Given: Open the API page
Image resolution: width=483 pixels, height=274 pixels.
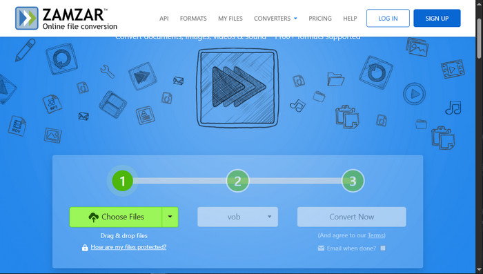Looking at the screenshot, I should pos(164,19).
